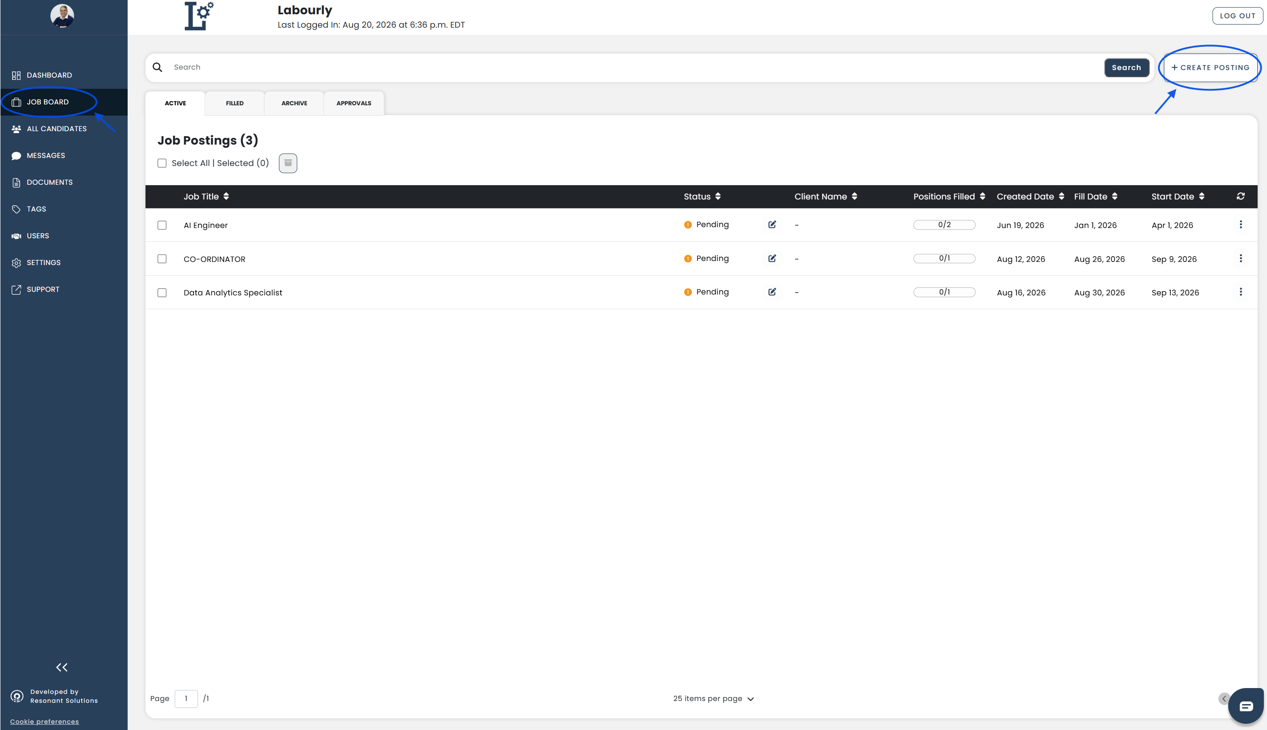Image resolution: width=1267 pixels, height=730 pixels.
Task: Open the CO-ORDINATOR job posting
Action: 215,259
